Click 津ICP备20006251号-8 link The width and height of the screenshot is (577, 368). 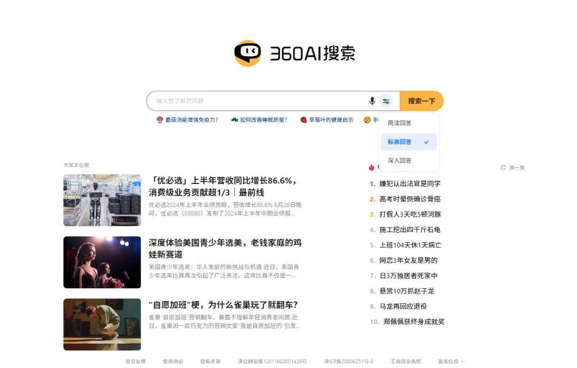tap(349, 362)
